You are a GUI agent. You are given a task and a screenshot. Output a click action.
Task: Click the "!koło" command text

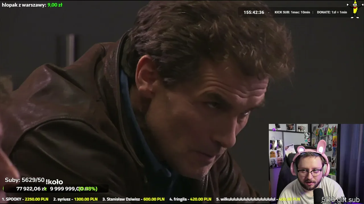click(54, 182)
